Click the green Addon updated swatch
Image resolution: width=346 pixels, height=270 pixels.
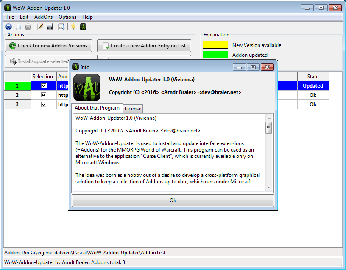click(215, 55)
